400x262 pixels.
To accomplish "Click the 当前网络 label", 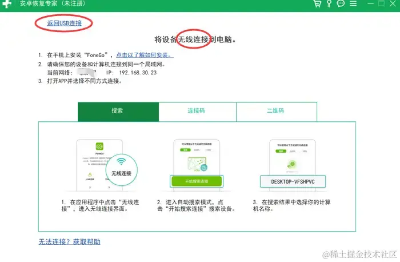I will [60, 73].
